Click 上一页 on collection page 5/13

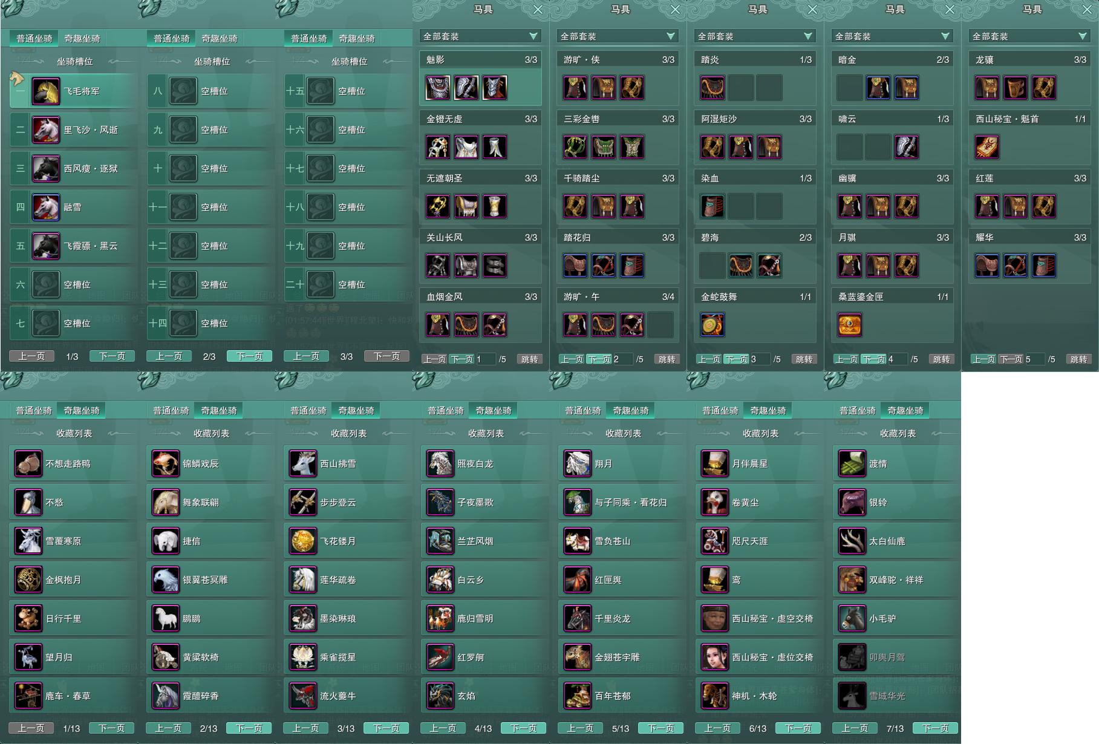580,728
